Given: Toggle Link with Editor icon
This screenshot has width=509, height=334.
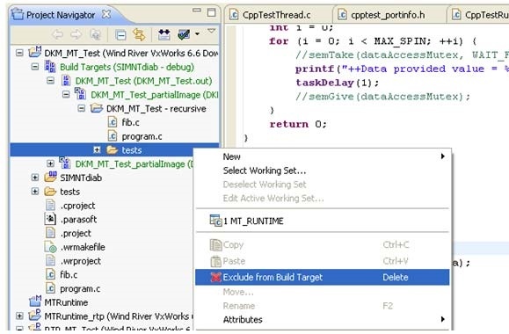Looking at the screenshot, I should point(139,34).
